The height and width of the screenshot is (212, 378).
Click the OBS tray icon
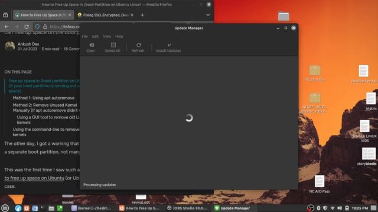[311, 208]
